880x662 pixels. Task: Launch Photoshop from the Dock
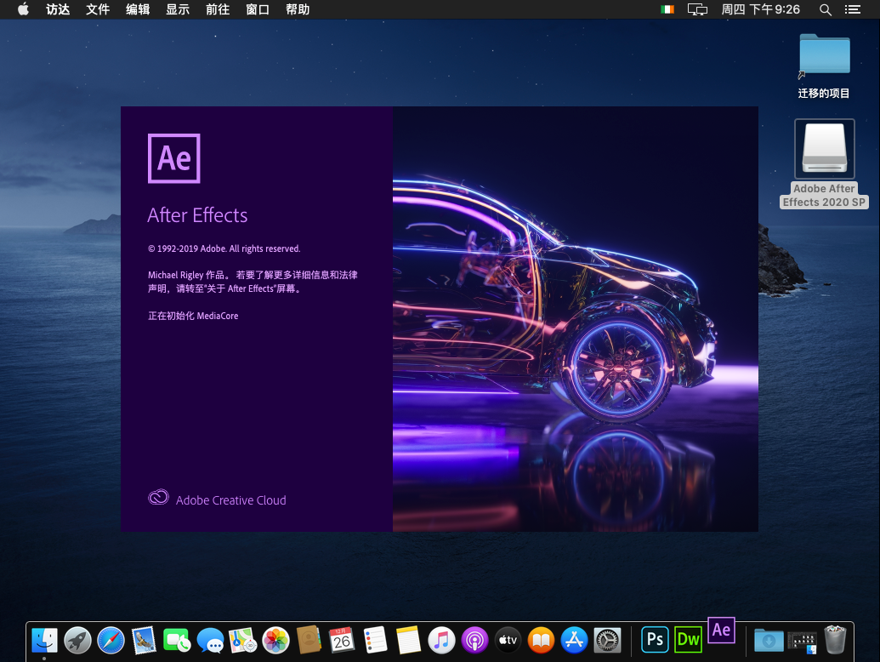(655, 640)
